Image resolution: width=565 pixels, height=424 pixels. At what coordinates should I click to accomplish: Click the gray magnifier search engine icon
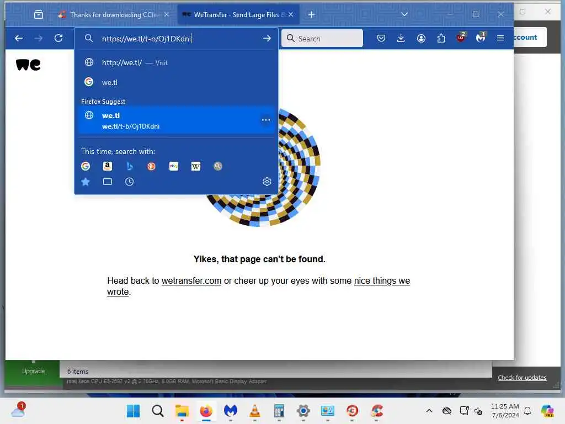point(217,166)
